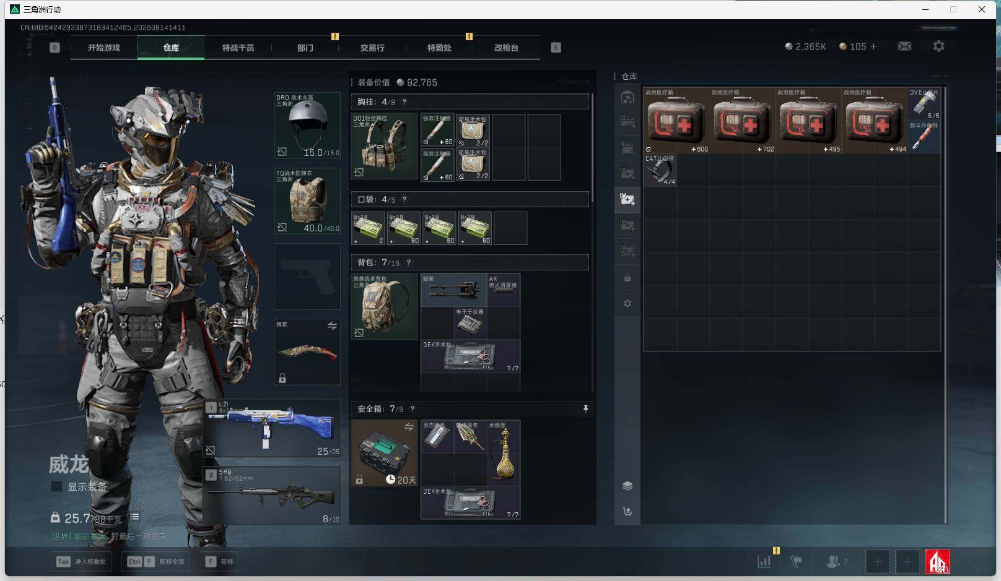Select the 战地医疗箱 with +800 durability
Image resolution: width=1001 pixels, height=581 pixels.
[x=676, y=121]
